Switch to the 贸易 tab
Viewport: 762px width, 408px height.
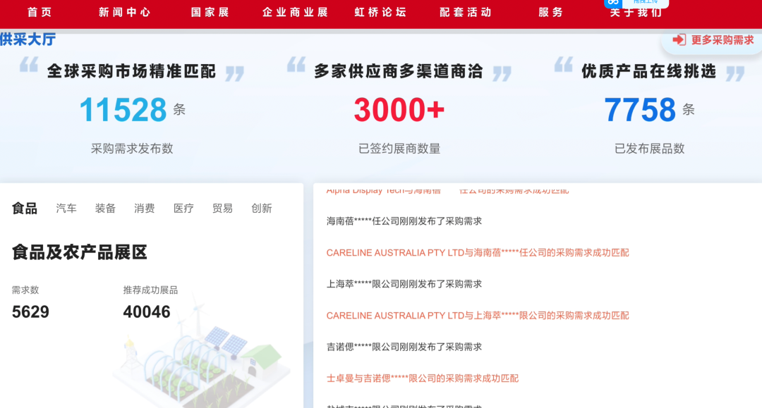222,209
